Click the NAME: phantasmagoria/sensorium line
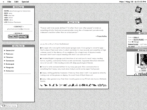 point(17,11)
